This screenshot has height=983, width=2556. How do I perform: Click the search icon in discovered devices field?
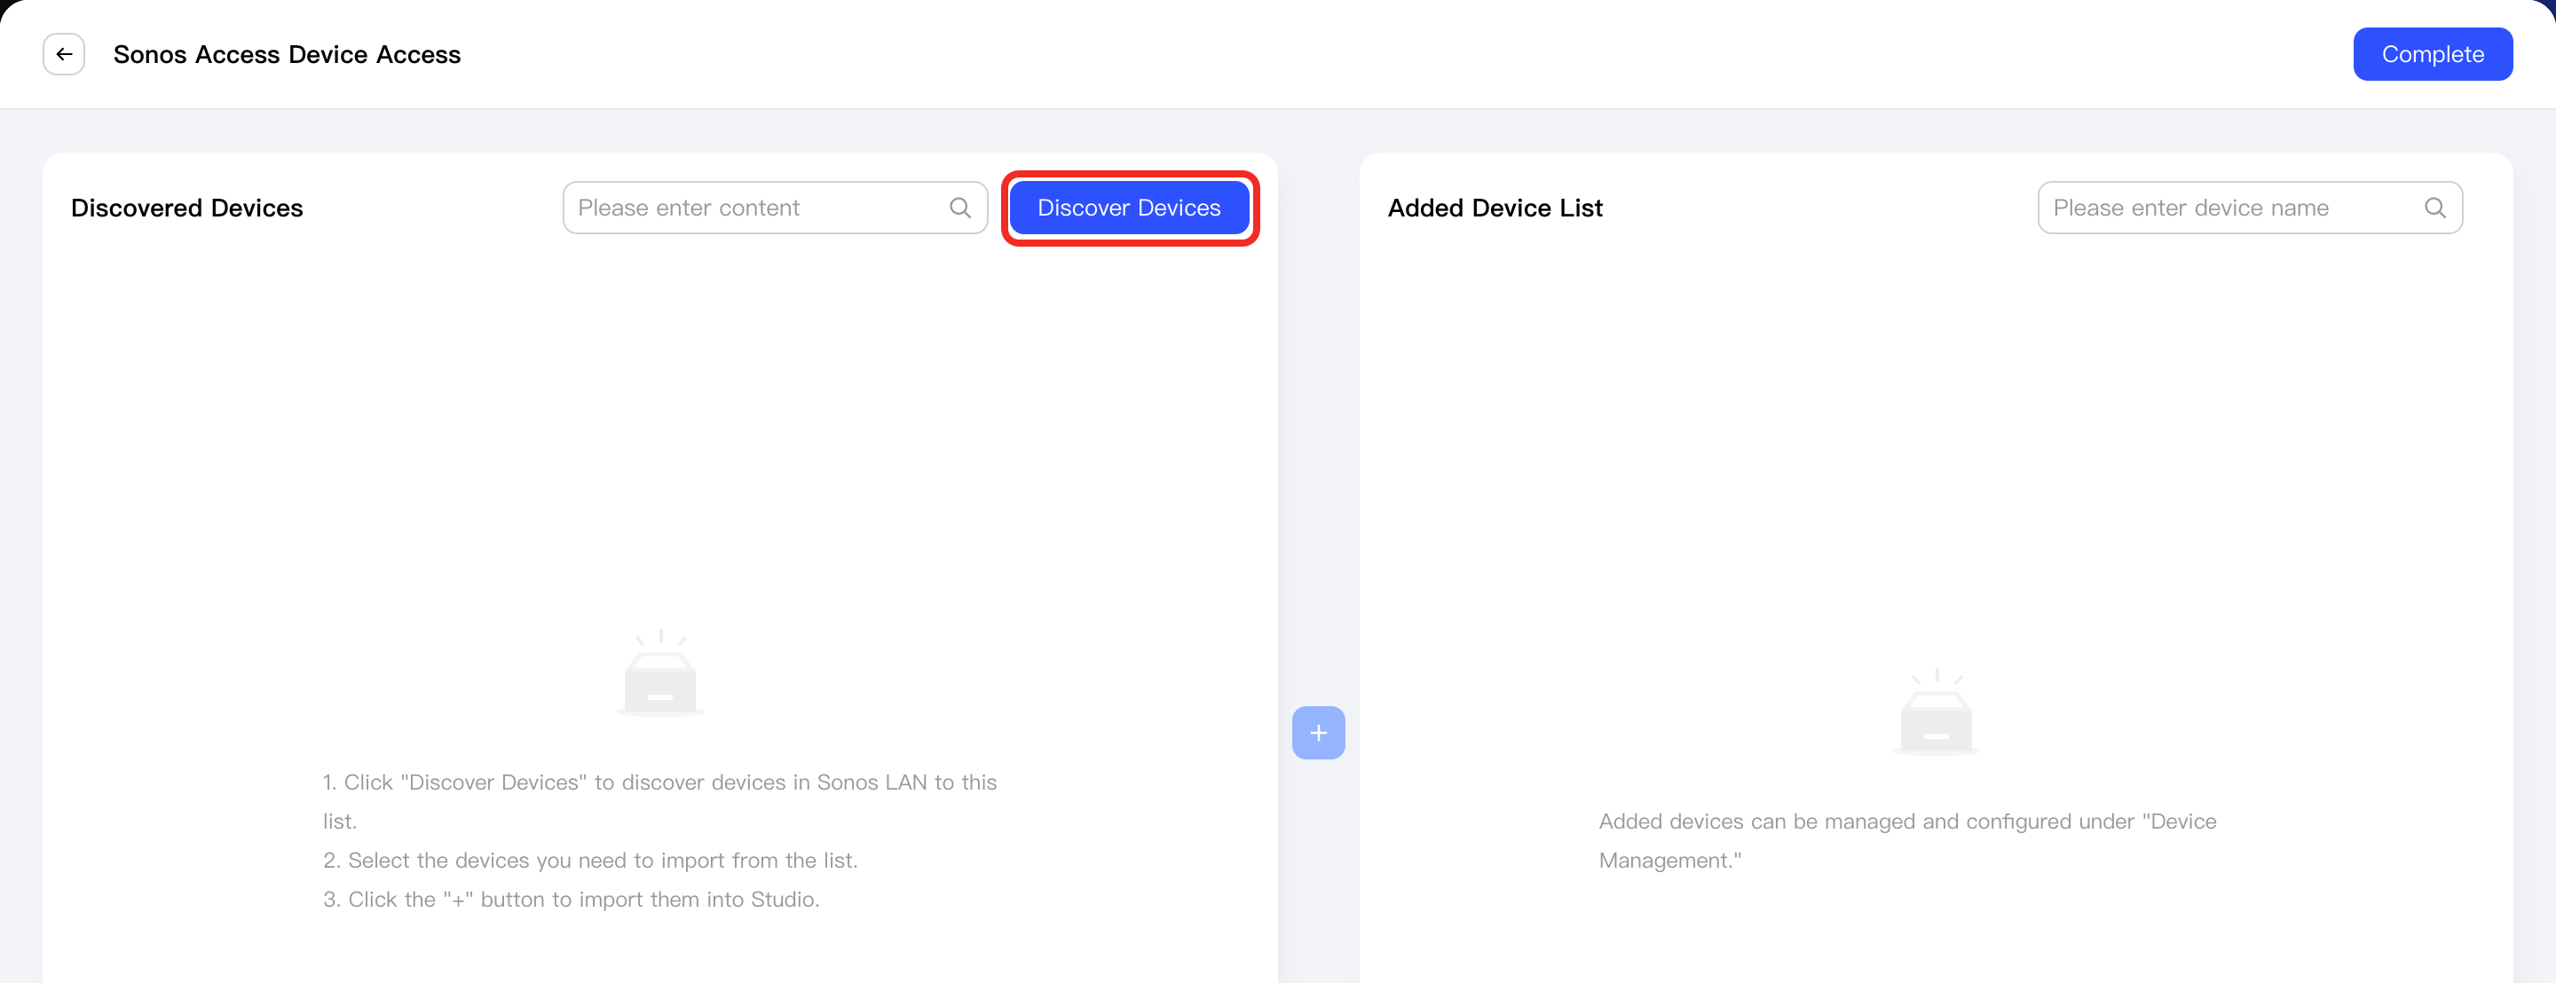click(x=959, y=208)
